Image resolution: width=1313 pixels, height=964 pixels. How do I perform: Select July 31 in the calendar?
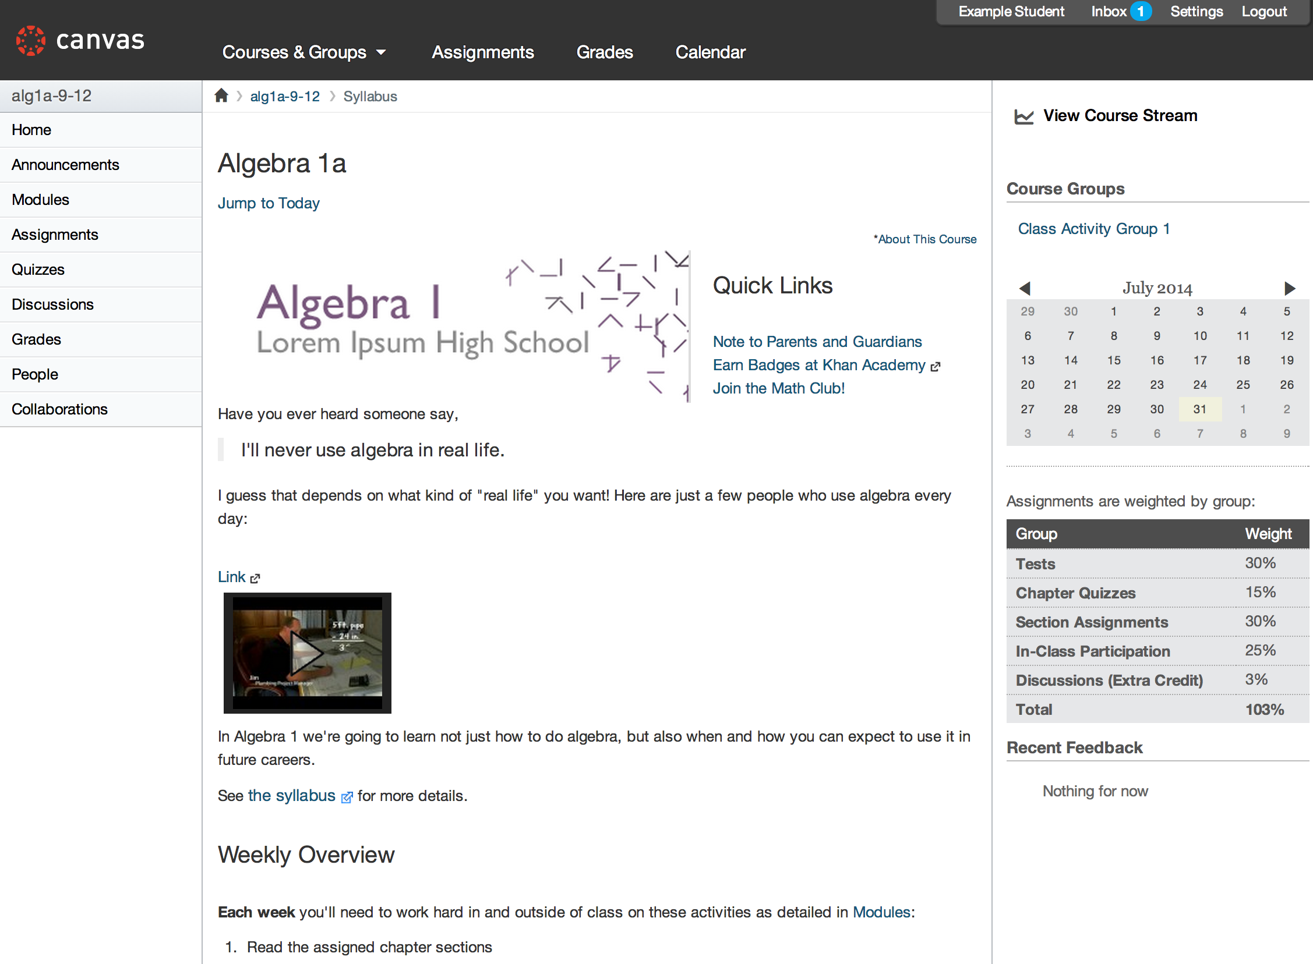[1200, 409]
